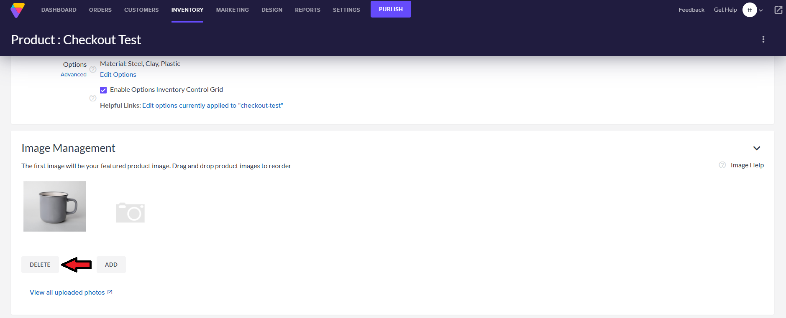Open Advanced options link
Viewport: 786px width, 318px height.
pyautogui.click(x=74, y=75)
